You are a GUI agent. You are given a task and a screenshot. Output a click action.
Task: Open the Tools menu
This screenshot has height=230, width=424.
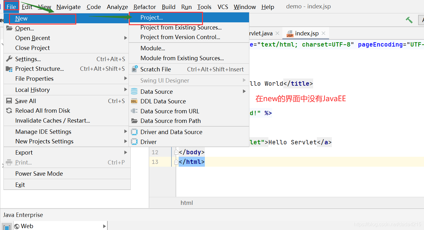[x=204, y=7]
